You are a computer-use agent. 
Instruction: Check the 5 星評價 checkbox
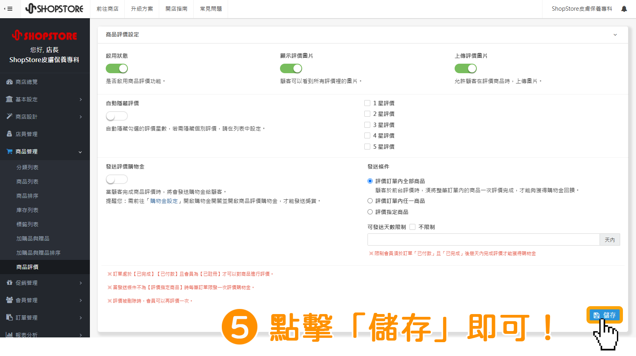pos(367,147)
